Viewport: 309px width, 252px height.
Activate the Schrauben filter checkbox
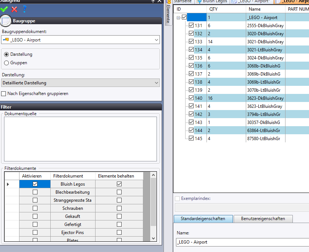click(35, 208)
